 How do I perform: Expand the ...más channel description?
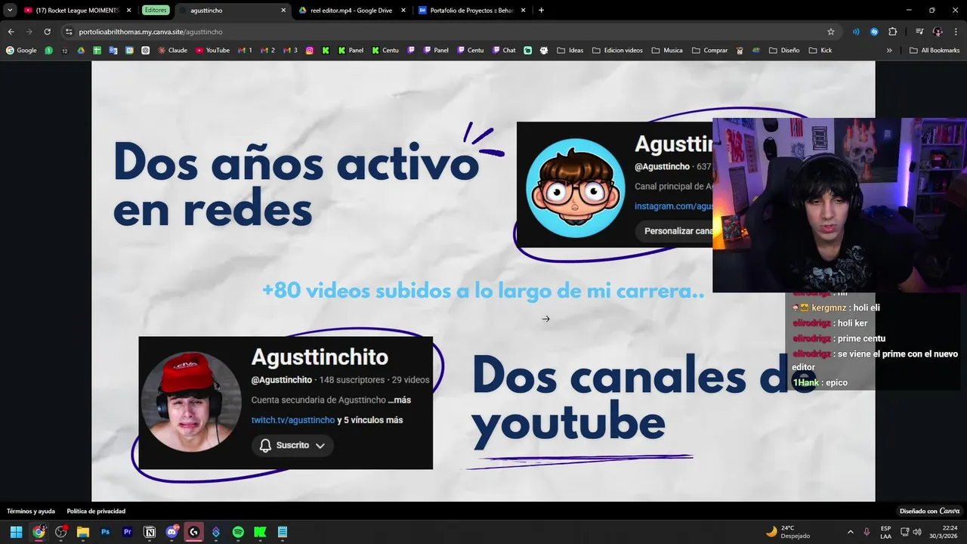pyautogui.click(x=400, y=400)
